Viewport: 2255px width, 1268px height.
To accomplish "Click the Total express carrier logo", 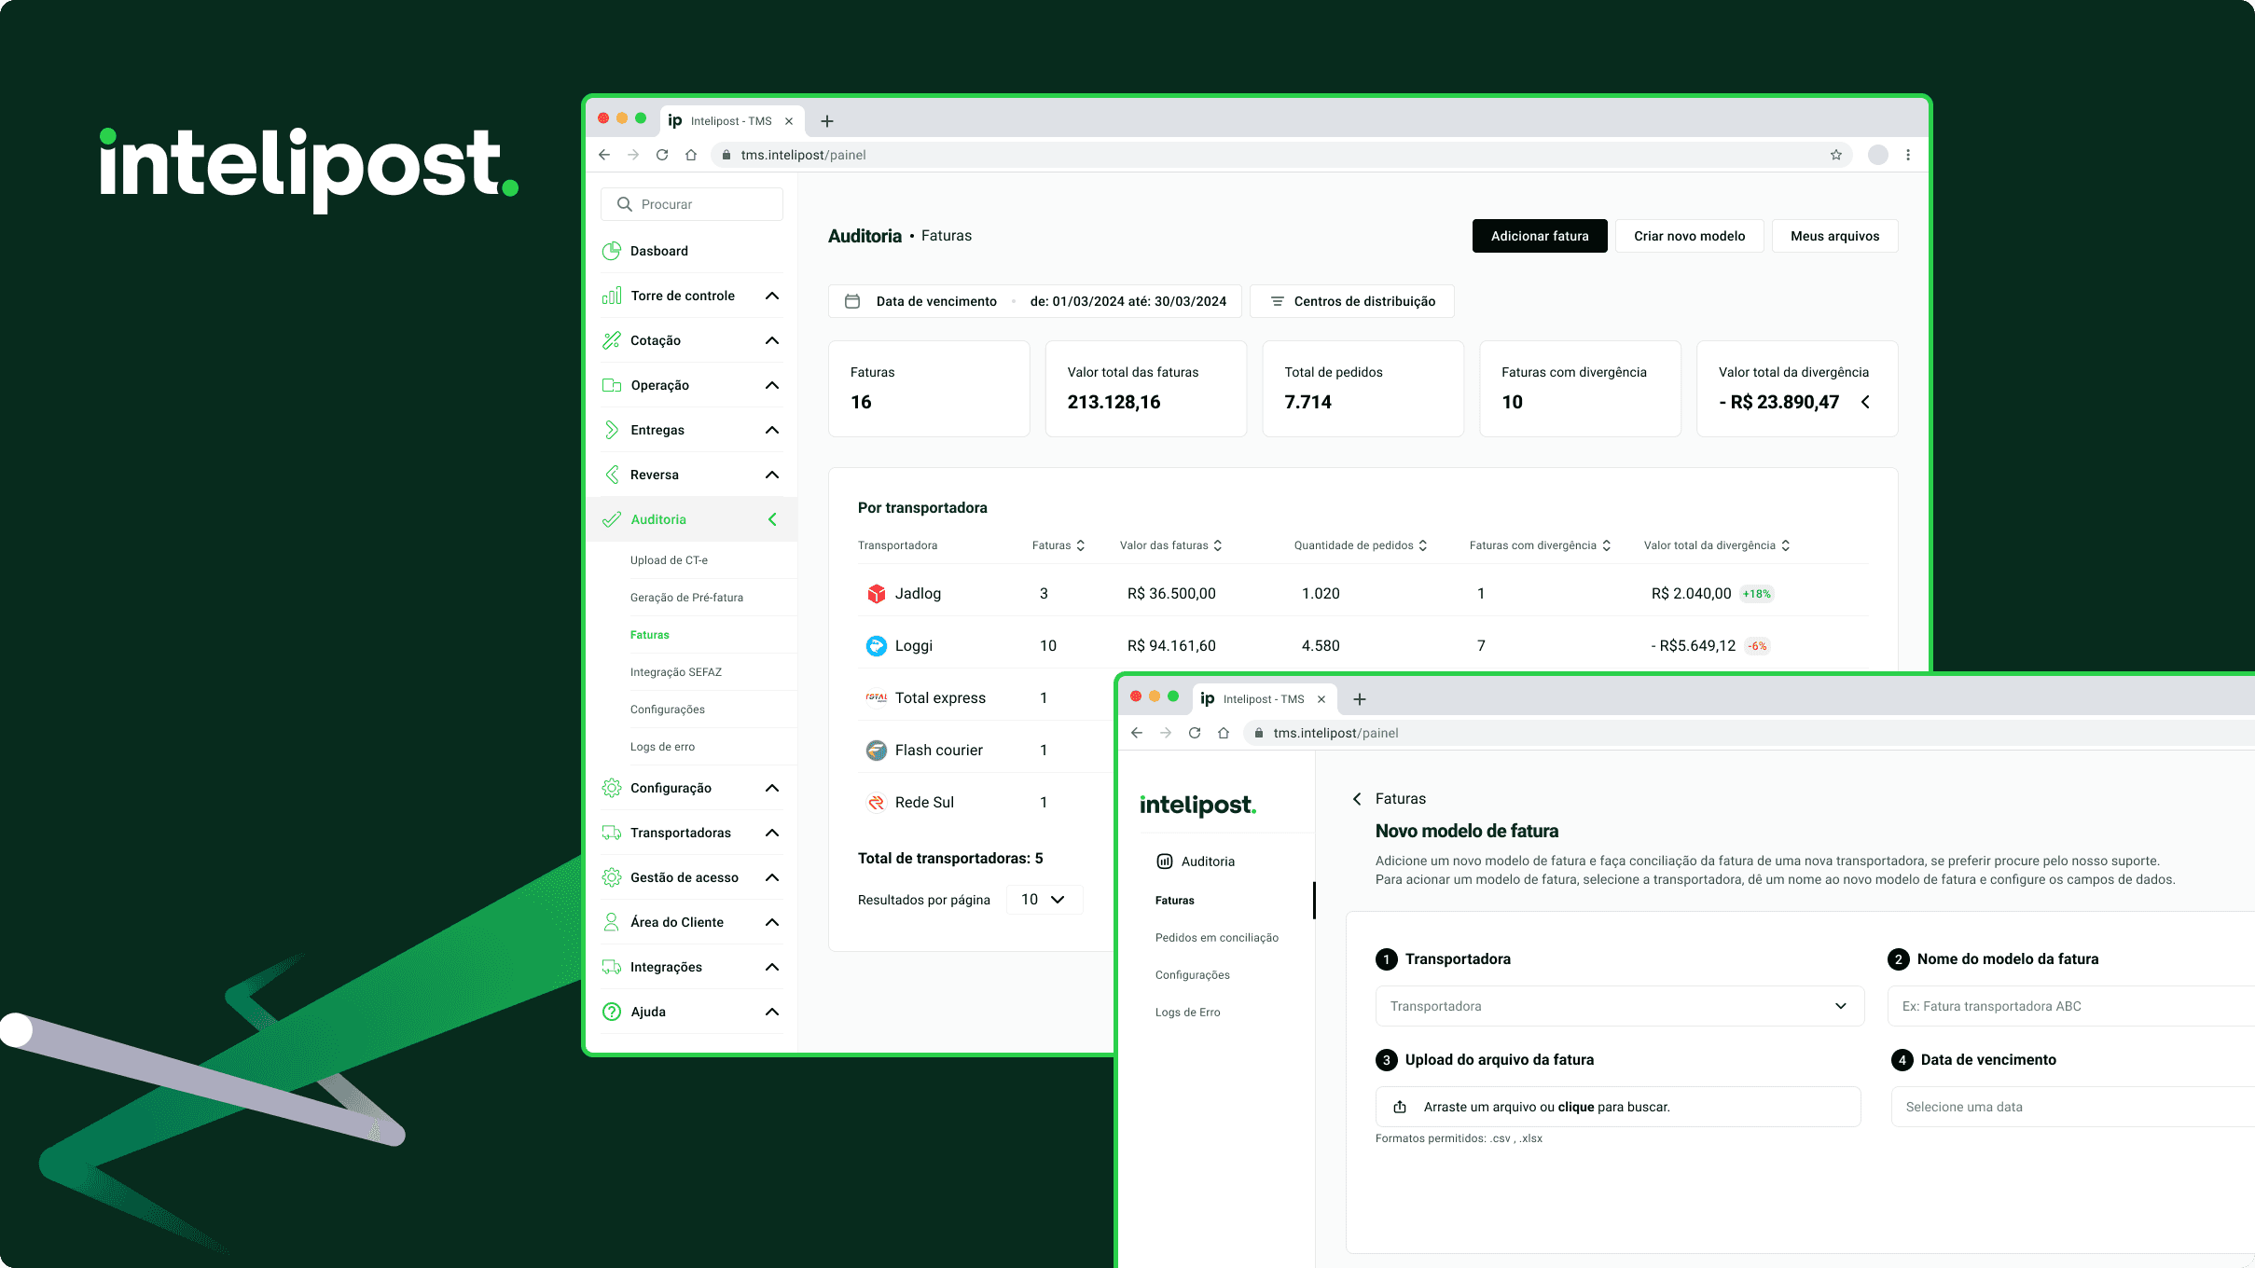I will click(877, 698).
